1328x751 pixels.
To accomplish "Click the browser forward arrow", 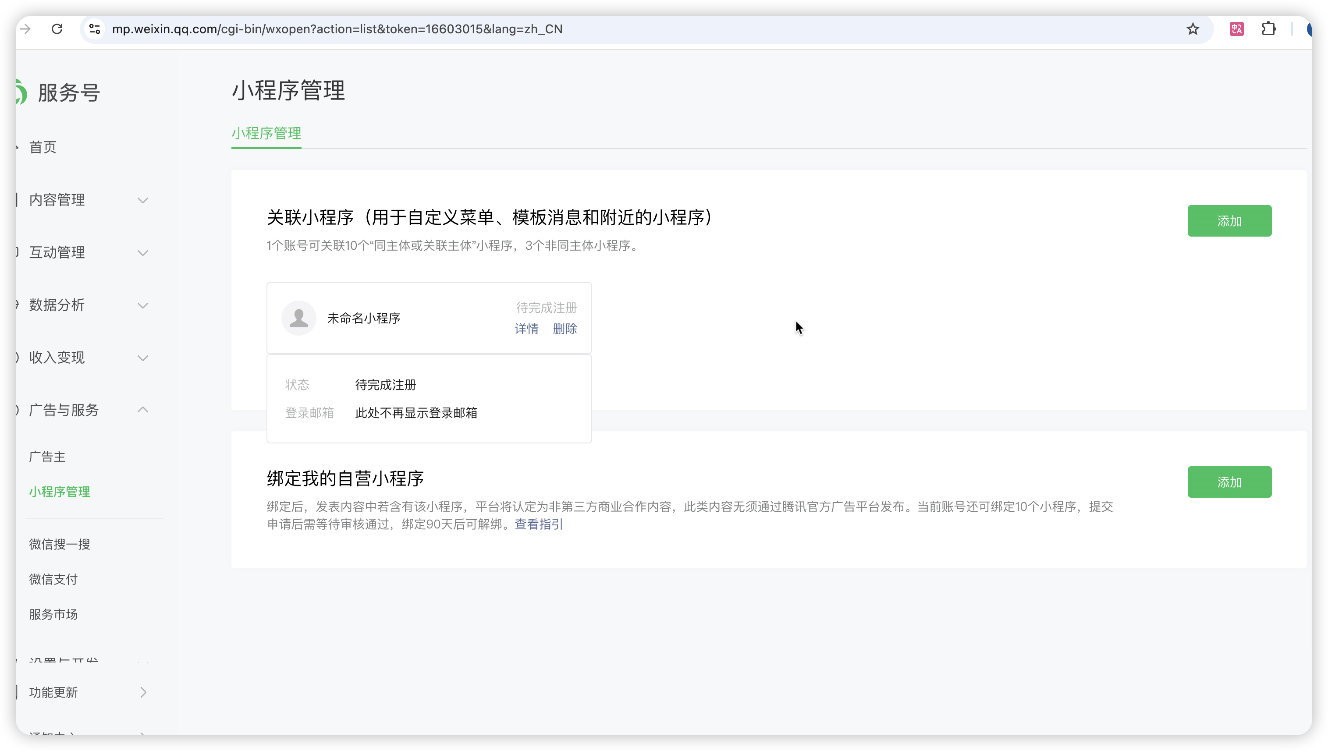I will point(25,29).
